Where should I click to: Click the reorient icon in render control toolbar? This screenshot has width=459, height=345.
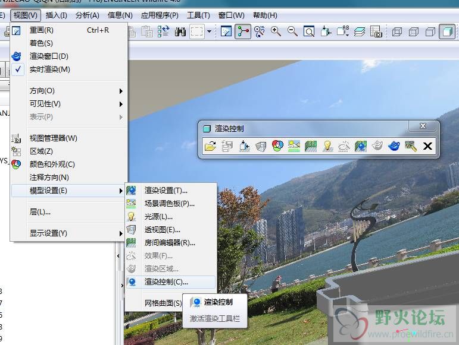(244, 145)
